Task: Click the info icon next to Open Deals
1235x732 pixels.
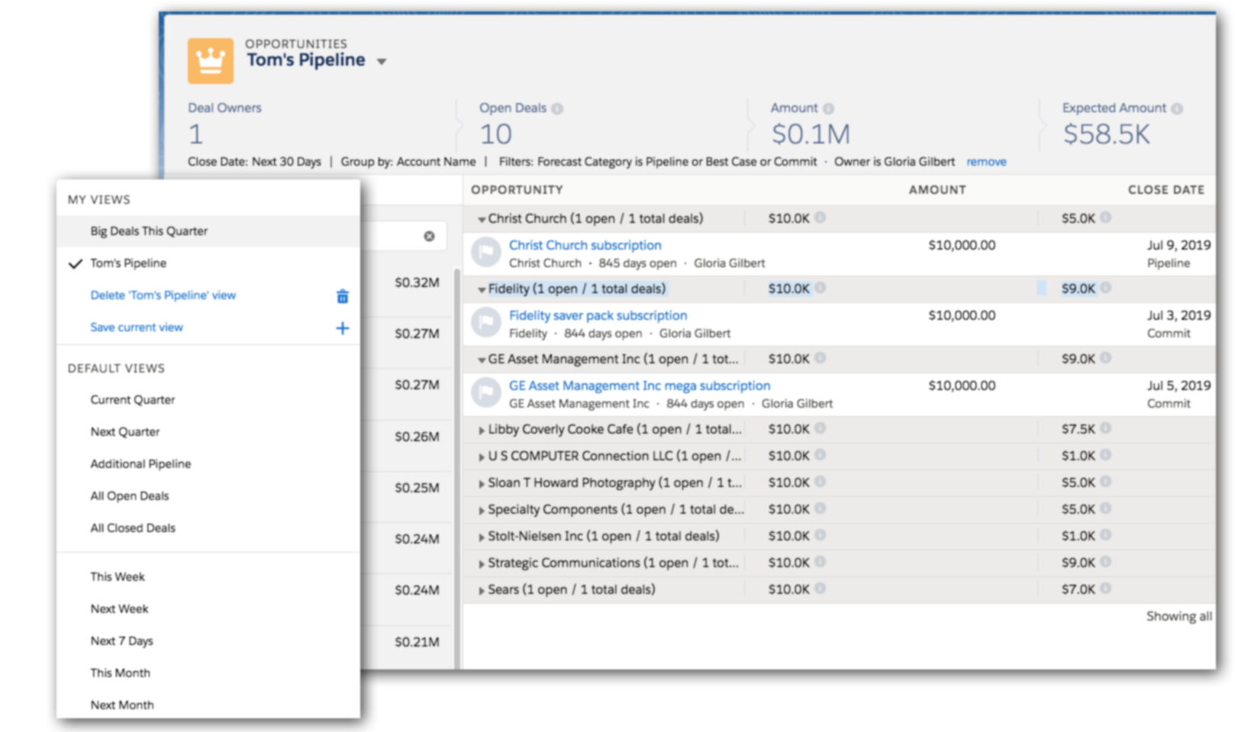Action: point(557,108)
